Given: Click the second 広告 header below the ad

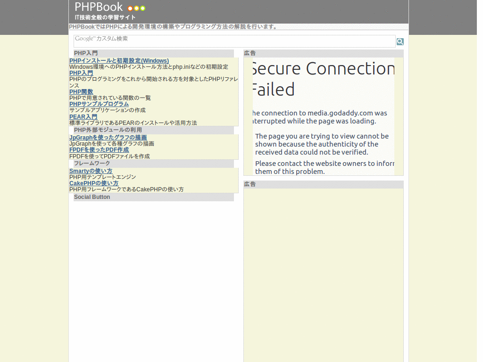Looking at the screenshot, I should click(x=324, y=184).
